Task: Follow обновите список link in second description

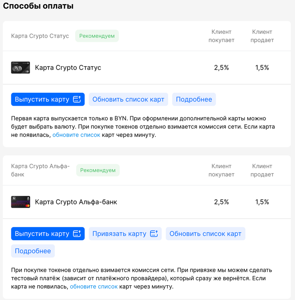Action: [x=94, y=287]
